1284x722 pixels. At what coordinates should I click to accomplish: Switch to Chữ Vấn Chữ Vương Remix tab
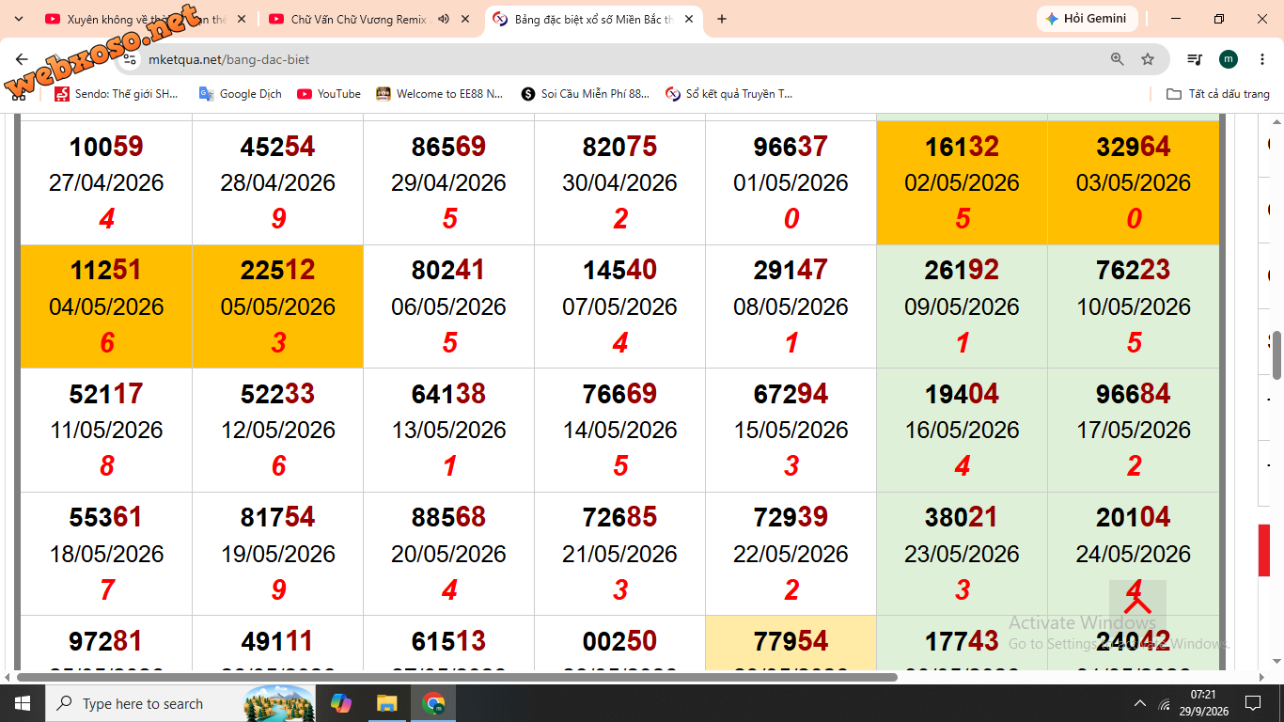pos(368,19)
